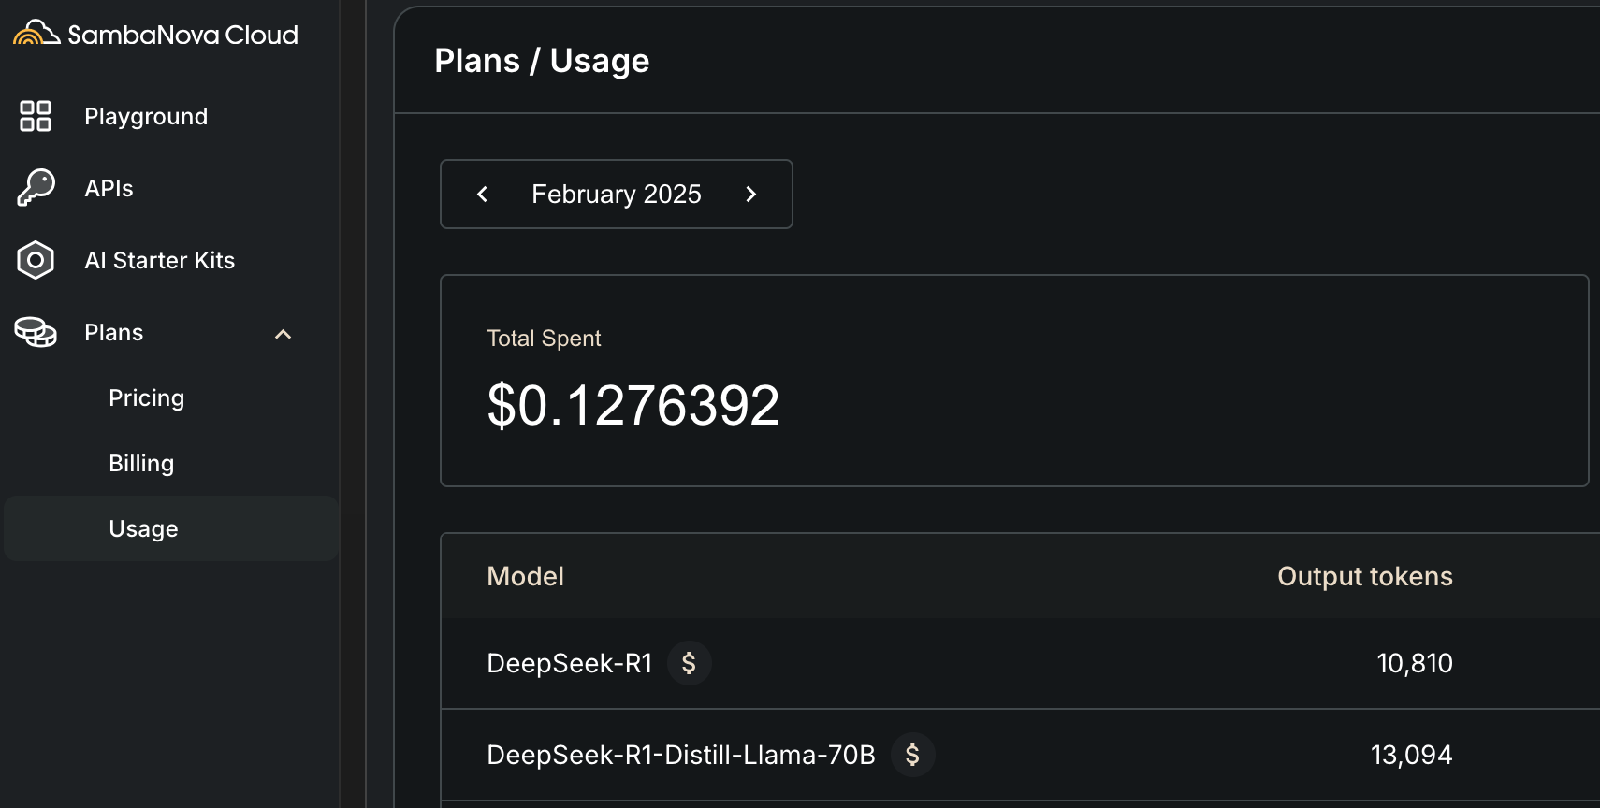Click the AI Starter Kits hexagon icon
The image size is (1600, 808).
(36, 260)
